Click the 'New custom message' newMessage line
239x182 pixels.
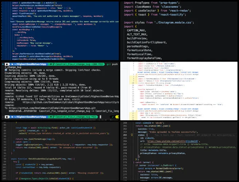[35, 43]
